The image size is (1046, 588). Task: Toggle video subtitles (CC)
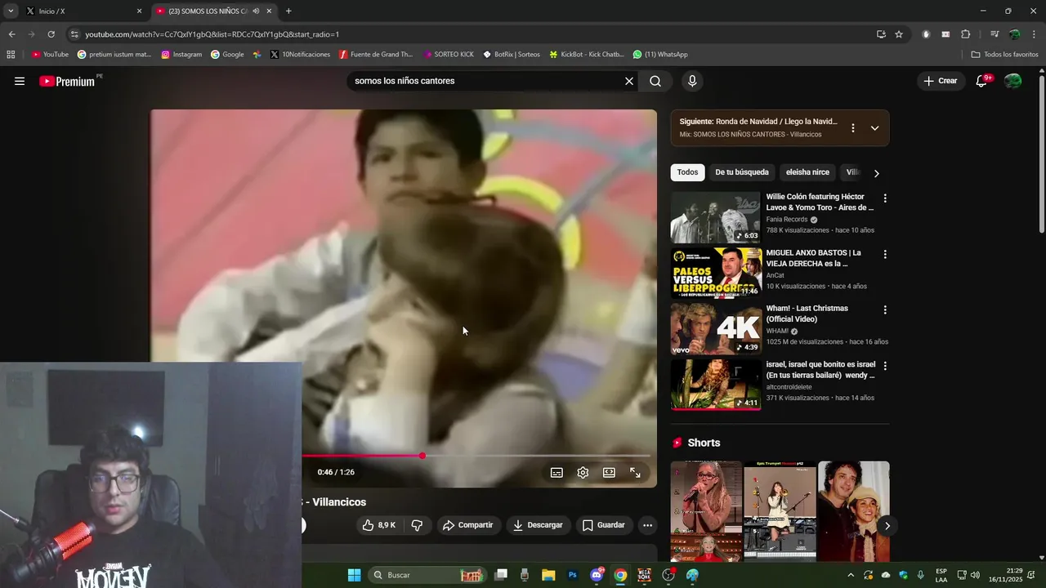pos(557,472)
